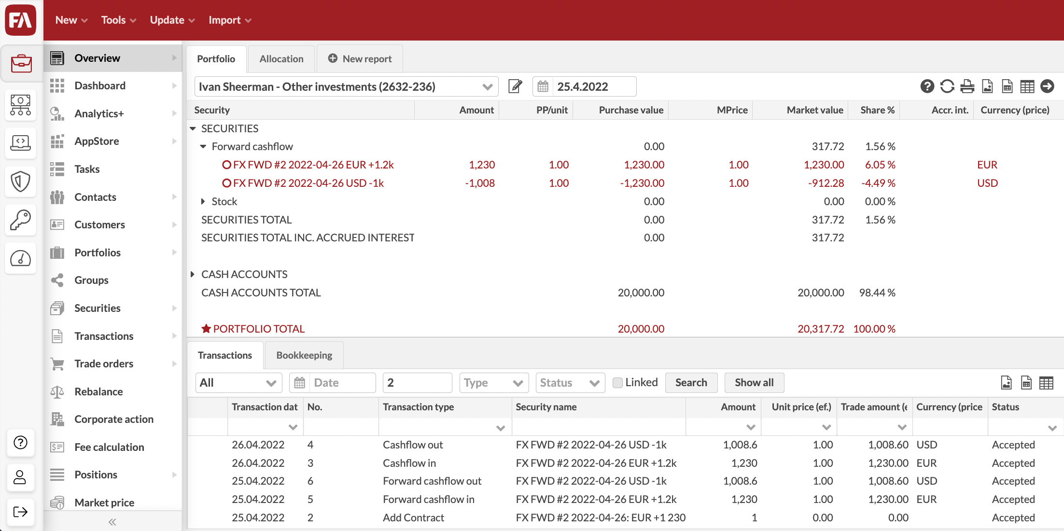Open the calendar icon in the transactions Date filter
This screenshot has width=1064, height=531.
click(299, 383)
